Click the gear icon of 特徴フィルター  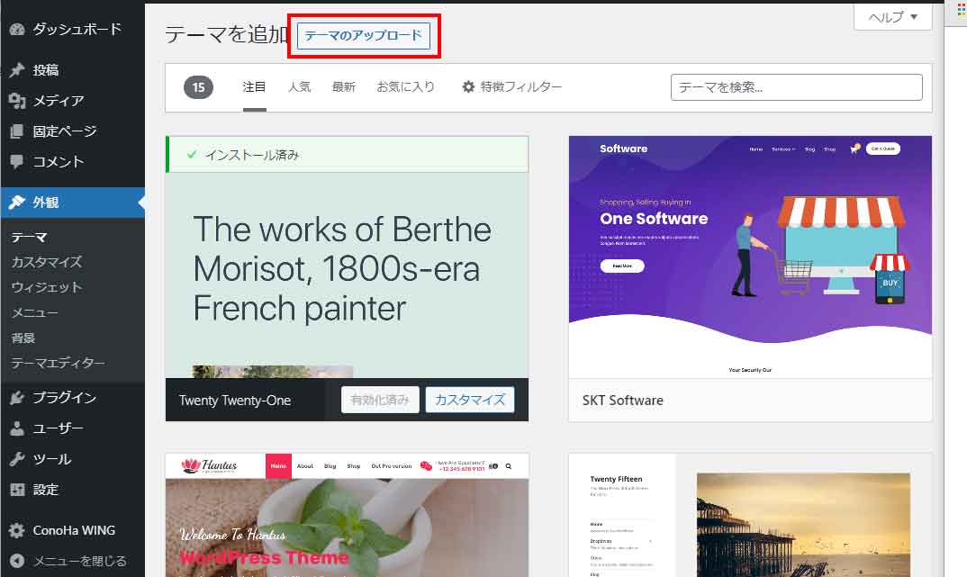pos(469,87)
